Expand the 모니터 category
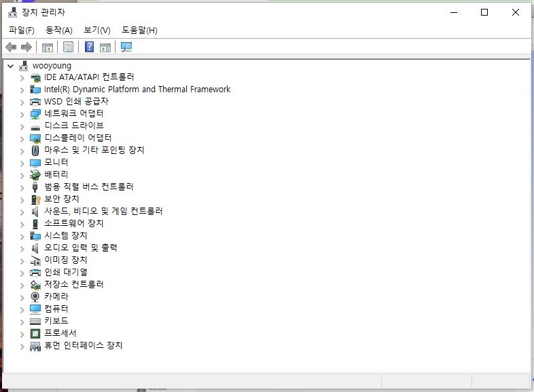 (22, 163)
